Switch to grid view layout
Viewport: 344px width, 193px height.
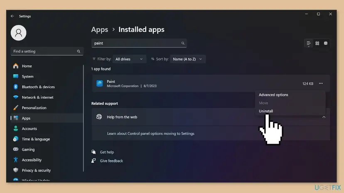(x=317, y=43)
